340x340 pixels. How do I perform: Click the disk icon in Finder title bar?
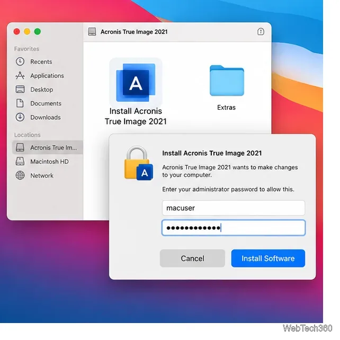click(92, 32)
